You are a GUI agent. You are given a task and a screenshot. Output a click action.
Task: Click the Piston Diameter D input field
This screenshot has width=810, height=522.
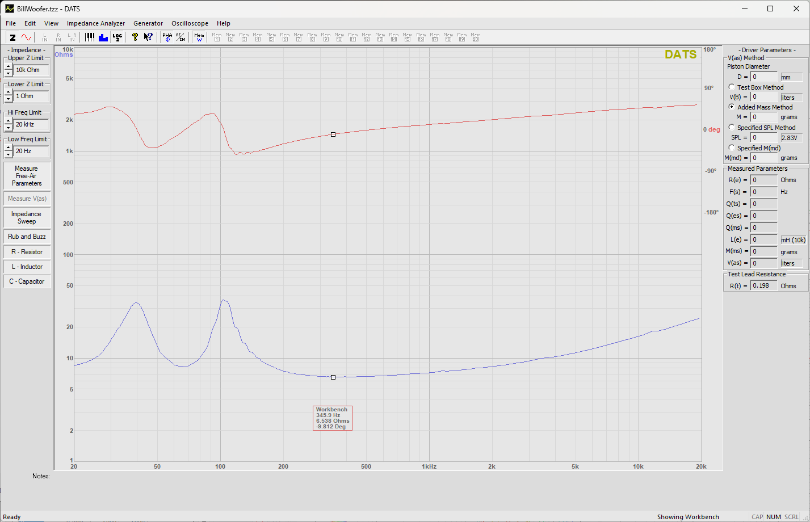coord(763,77)
